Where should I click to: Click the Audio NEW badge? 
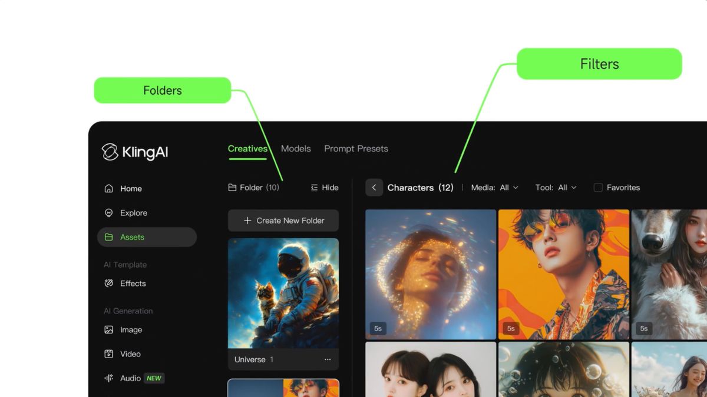coord(154,378)
